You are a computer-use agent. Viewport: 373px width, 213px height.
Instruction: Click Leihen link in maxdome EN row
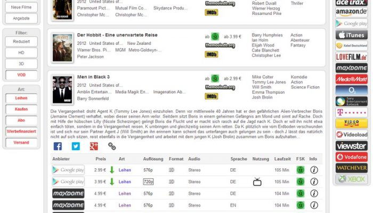[x=125, y=205]
